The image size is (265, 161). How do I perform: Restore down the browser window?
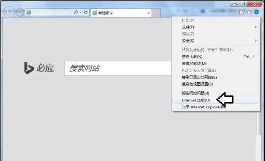[x=243, y=4]
